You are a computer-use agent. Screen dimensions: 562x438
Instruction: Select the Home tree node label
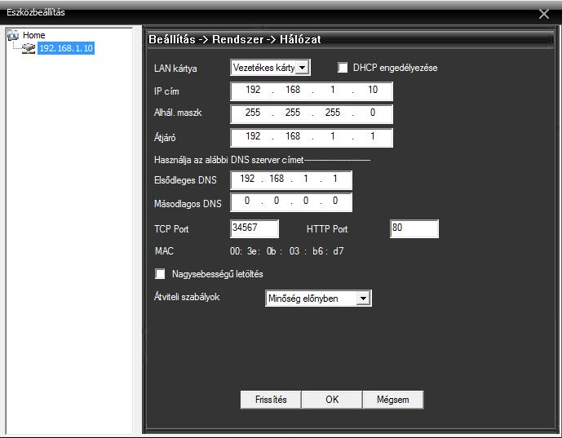click(34, 35)
